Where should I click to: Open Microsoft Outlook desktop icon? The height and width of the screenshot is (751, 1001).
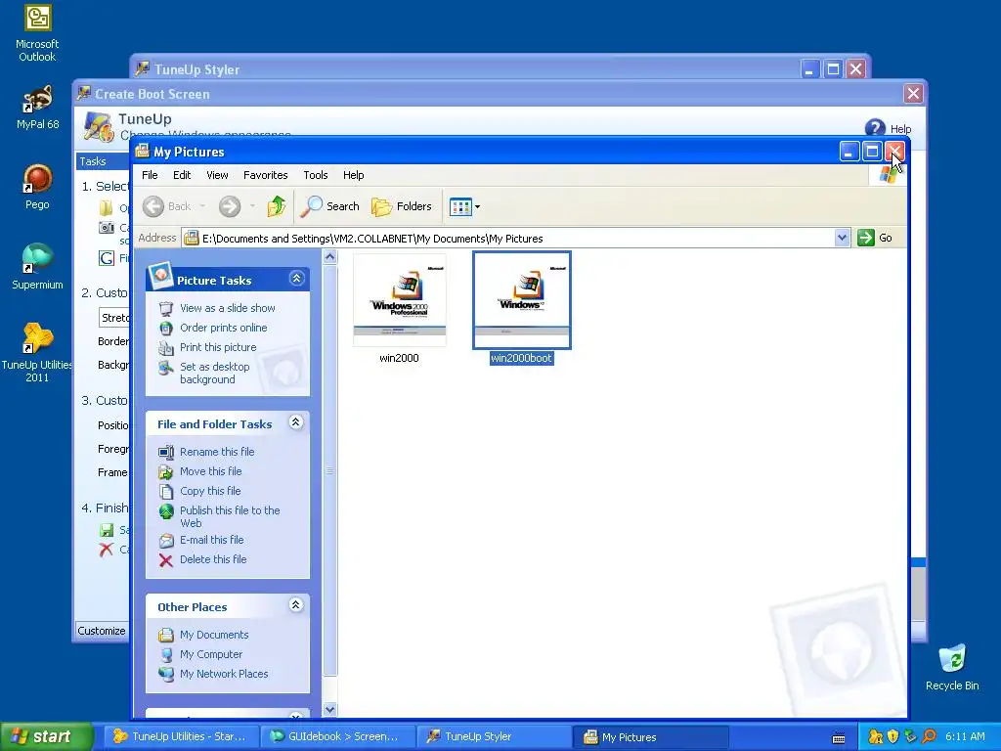pos(37,33)
